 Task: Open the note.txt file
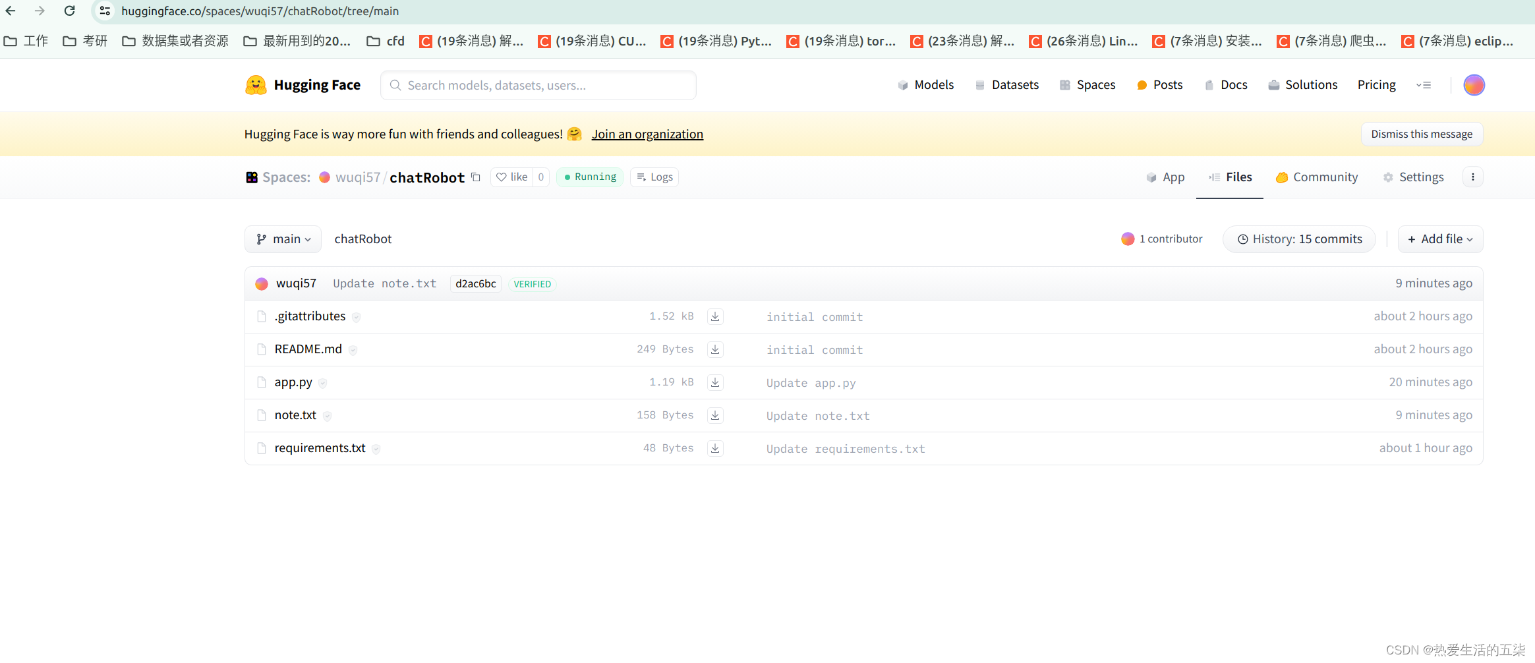(295, 415)
